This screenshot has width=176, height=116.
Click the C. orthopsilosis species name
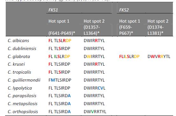[x=23, y=112]
